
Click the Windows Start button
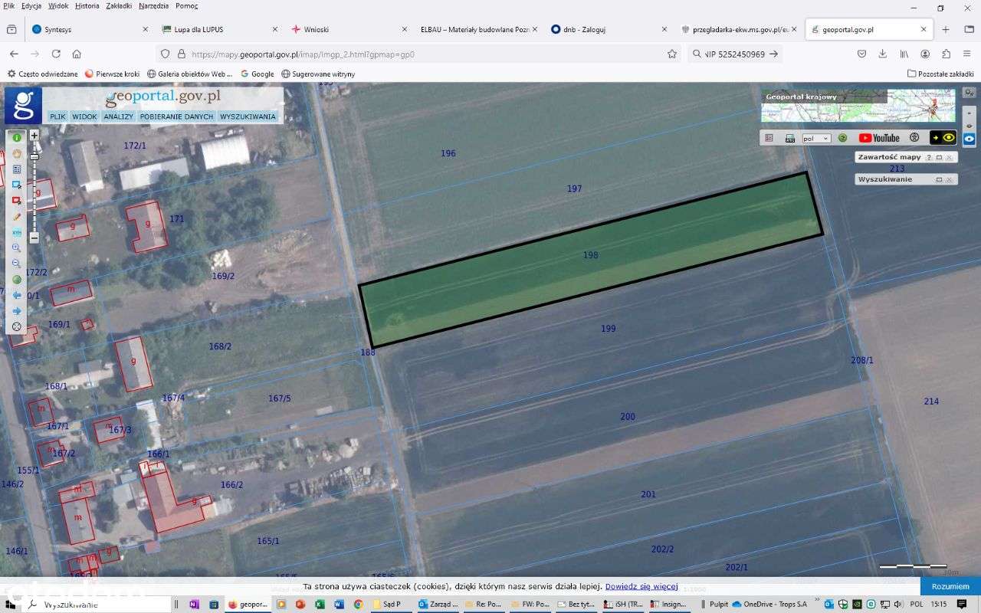11,605
